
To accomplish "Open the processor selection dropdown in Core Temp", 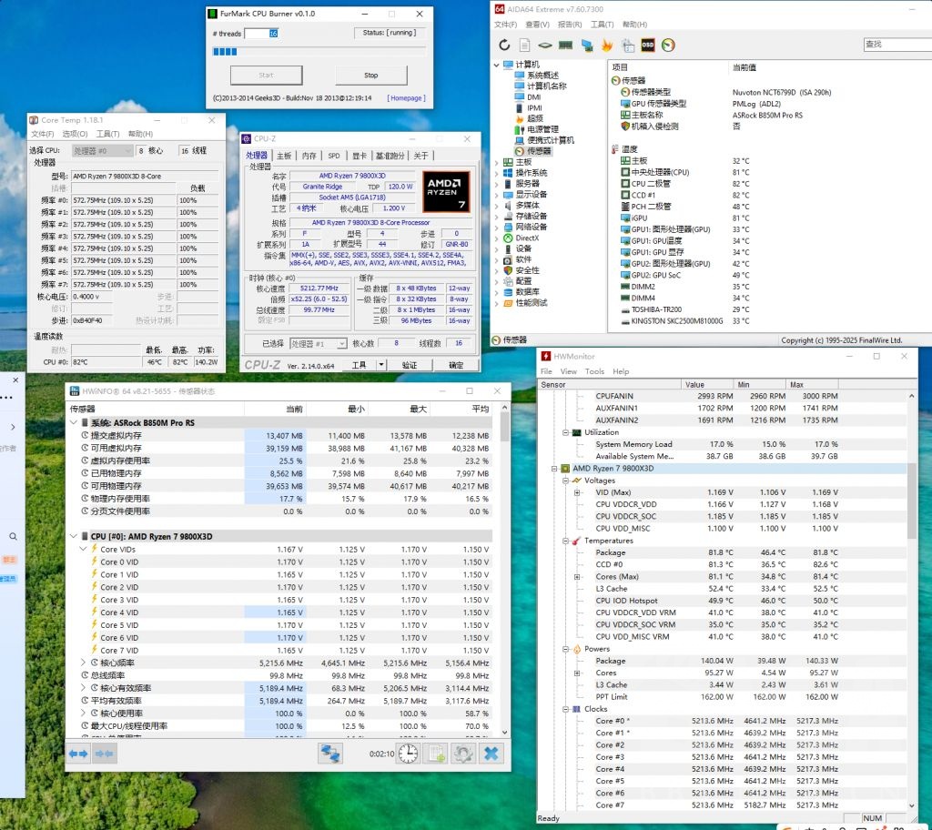I will click(102, 150).
